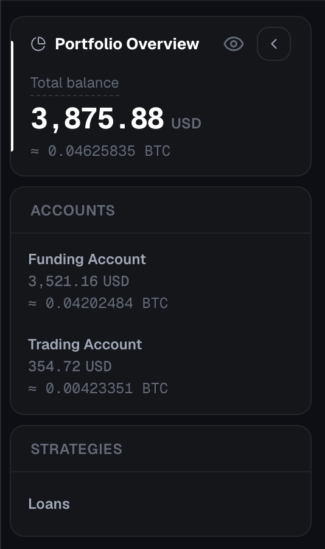Click the USD currency label beside the balance
The image size is (325, 549).
pos(186,124)
